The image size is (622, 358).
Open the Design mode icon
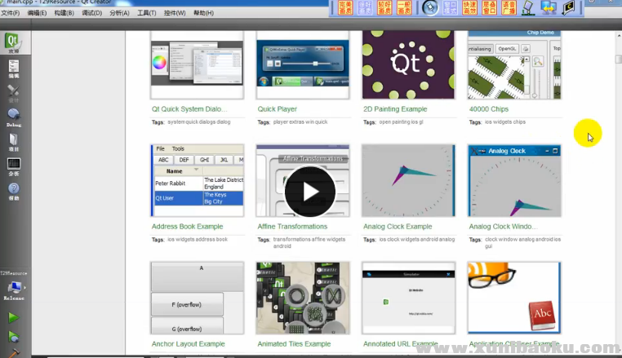tap(13, 93)
